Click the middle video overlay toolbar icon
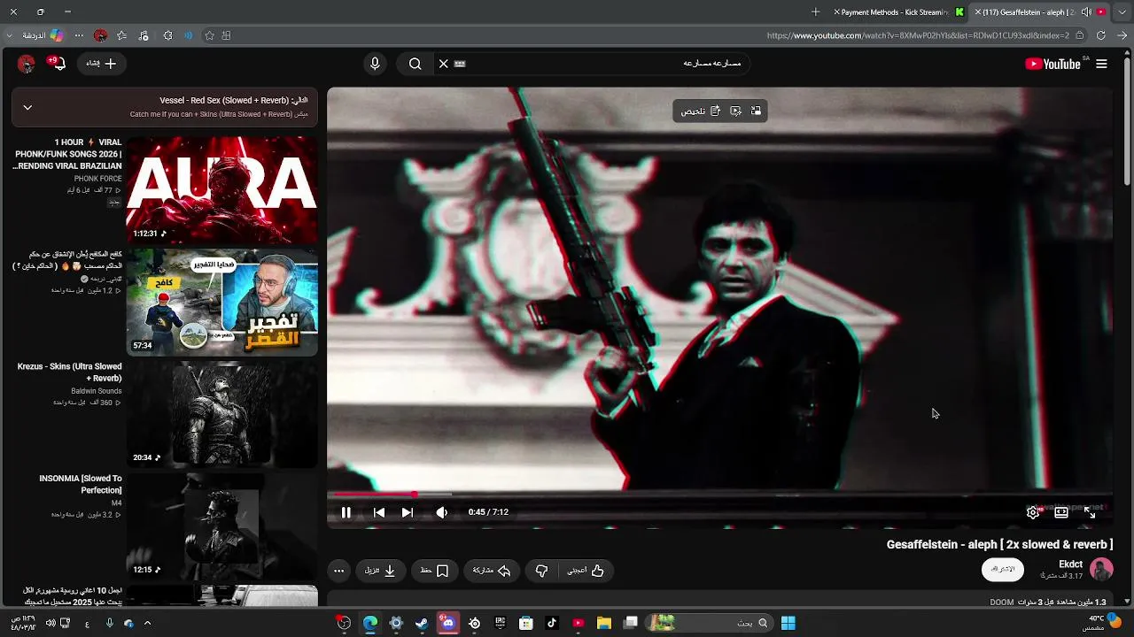Viewport: 1134px width, 637px height. click(735, 111)
